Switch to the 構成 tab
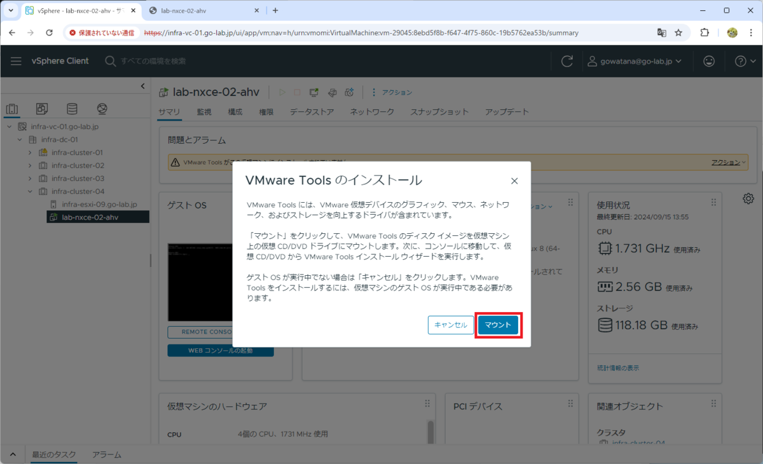 pyautogui.click(x=235, y=112)
